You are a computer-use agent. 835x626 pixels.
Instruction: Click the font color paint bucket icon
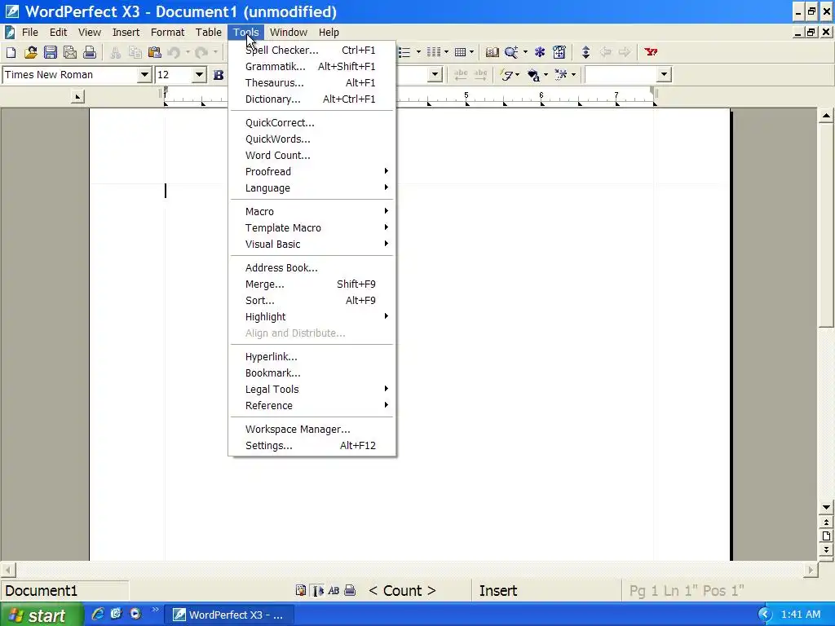click(533, 75)
